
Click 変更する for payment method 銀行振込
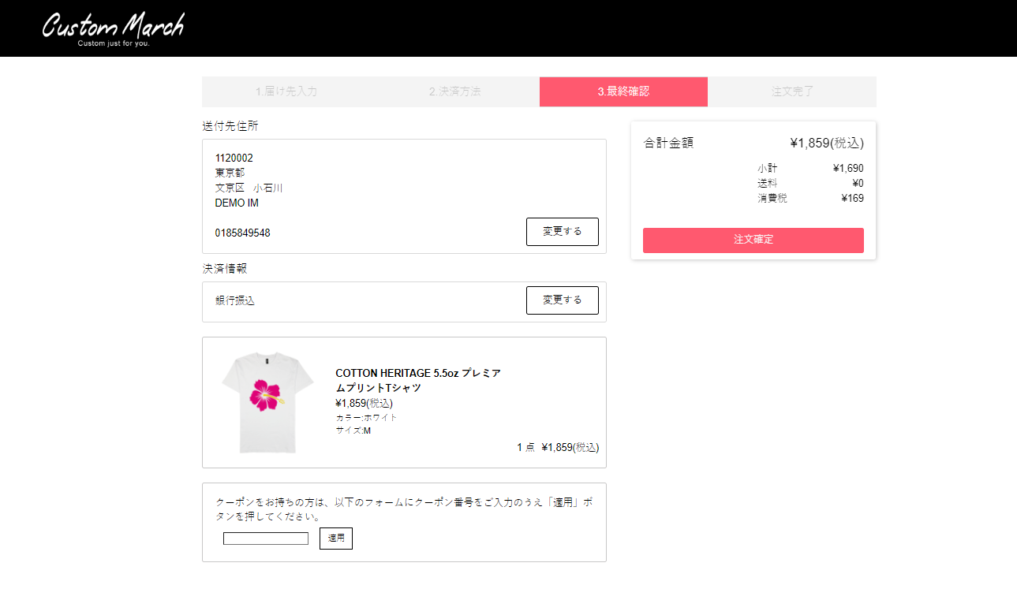click(x=563, y=300)
